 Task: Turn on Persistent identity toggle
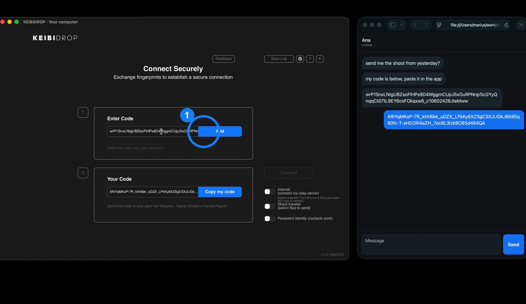click(x=270, y=219)
